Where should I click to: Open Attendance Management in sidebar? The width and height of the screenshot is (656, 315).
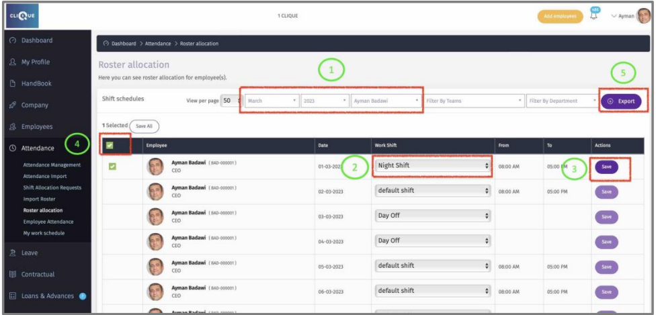pyautogui.click(x=52, y=165)
